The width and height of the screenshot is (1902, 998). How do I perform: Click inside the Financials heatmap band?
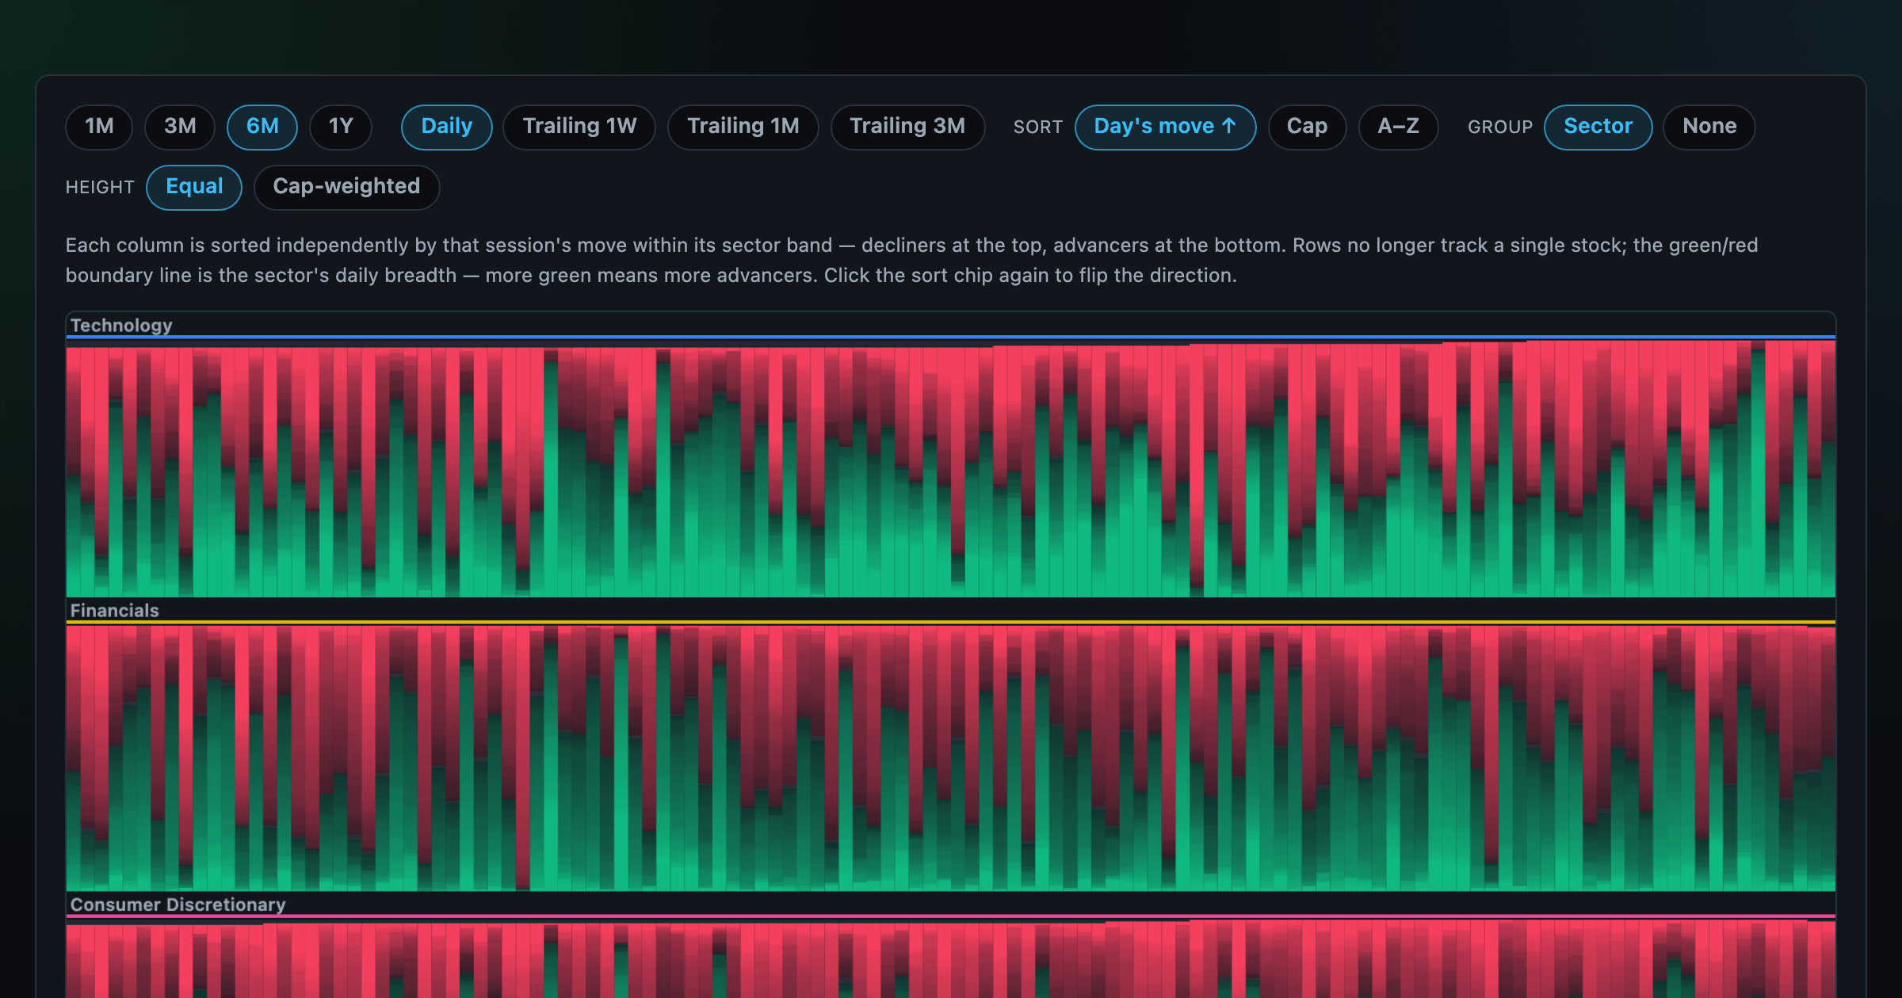(x=951, y=758)
